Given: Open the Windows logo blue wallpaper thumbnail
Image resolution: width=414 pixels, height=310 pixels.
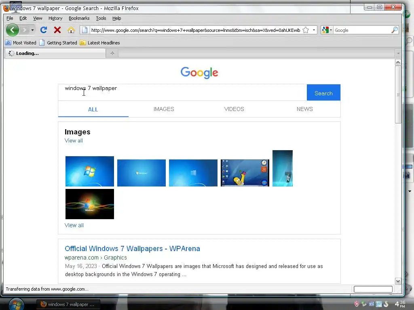Looking at the screenshot, I should point(90,171).
